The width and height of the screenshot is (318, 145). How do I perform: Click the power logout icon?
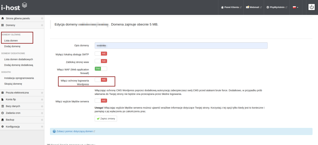pos(311,7)
